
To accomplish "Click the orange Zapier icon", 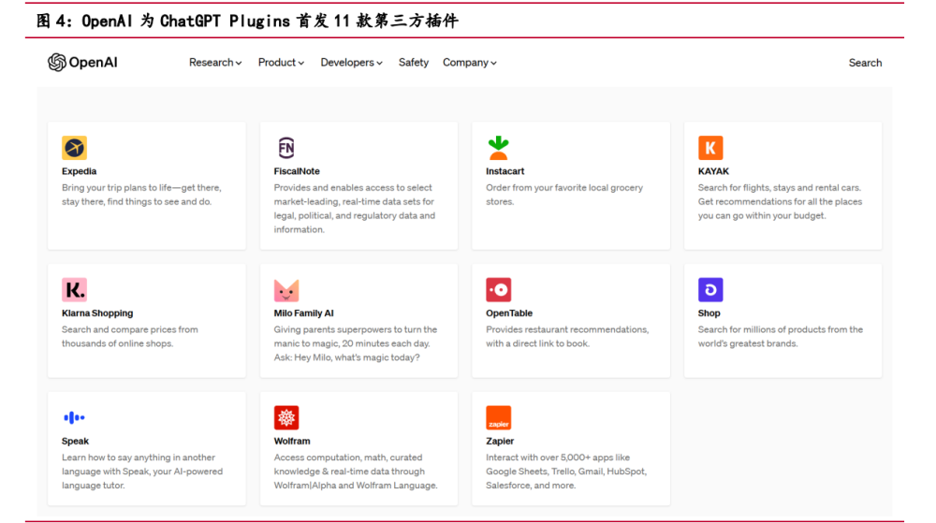I will (499, 417).
